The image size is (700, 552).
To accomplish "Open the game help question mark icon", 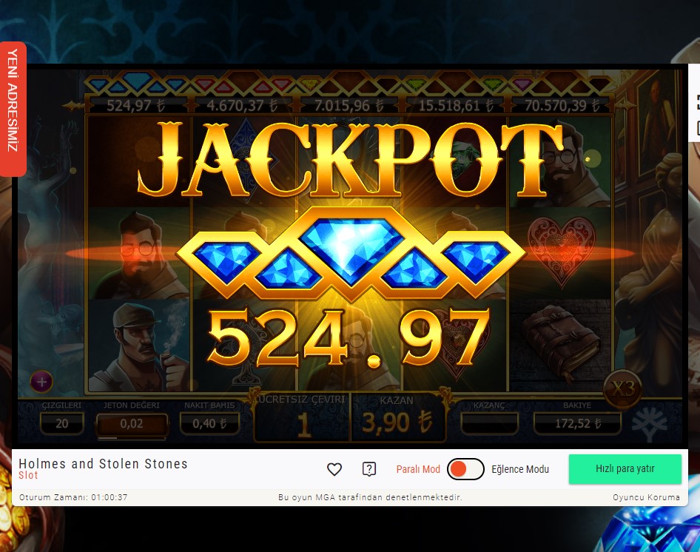I will click(x=369, y=469).
